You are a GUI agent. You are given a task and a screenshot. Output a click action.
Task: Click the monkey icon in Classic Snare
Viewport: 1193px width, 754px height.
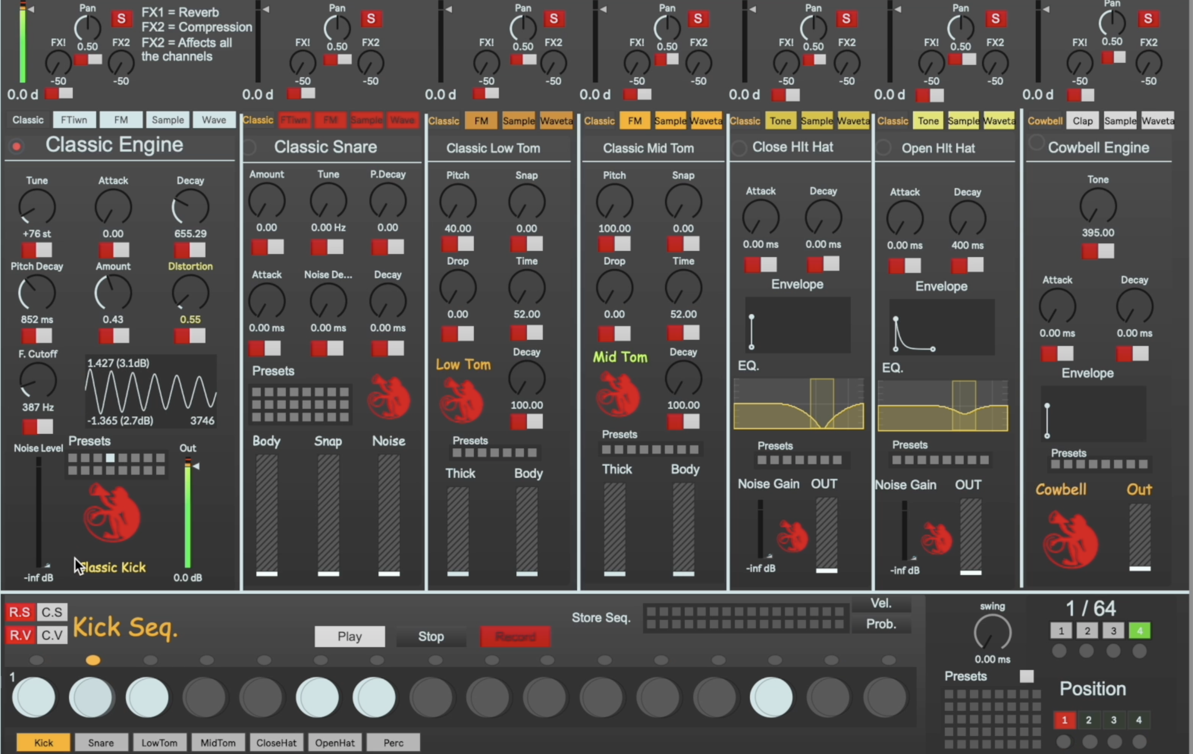[388, 397]
